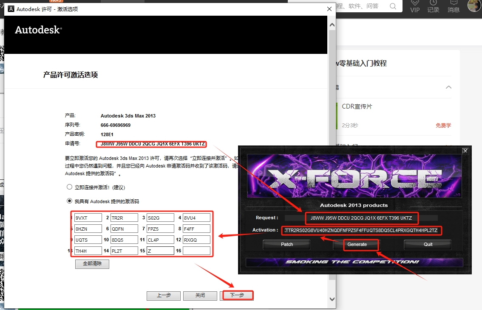Click activation code box 10 containing 8DQ5

point(124,240)
